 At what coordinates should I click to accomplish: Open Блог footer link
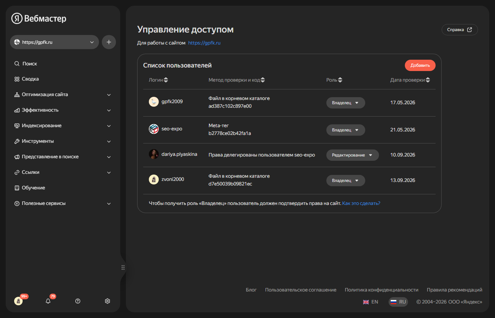(251, 290)
